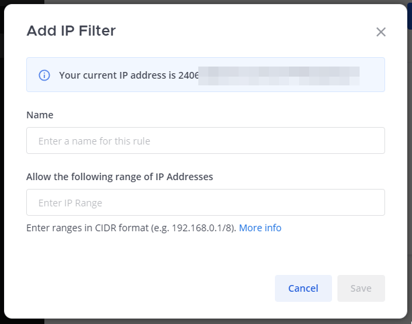Click into the Enter IP Range field
This screenshot has height=324, width=412.
(205, 202)
